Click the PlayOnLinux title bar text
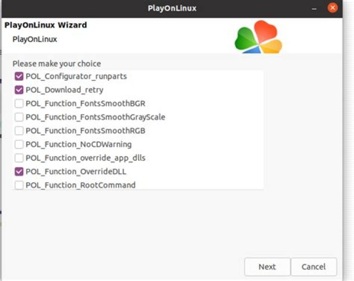The height and width of the screenshot is (281, 354). coord(172,8)
